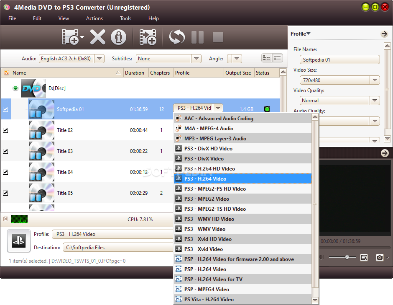Pause conversion with pause icon
Screen dimensions: 393x305
197,37
